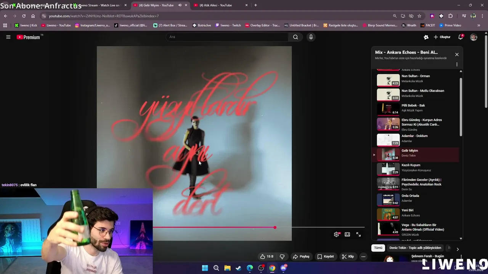Open Microsoft Edge from taskbar
This screenshot has height=274, width=488.
coord(250,268)
